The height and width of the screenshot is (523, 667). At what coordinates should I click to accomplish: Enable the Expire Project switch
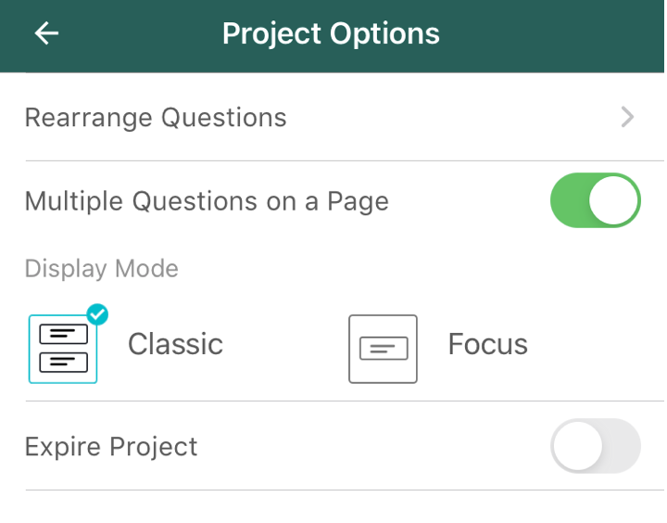pyautogui.click(x=596, y=446)
